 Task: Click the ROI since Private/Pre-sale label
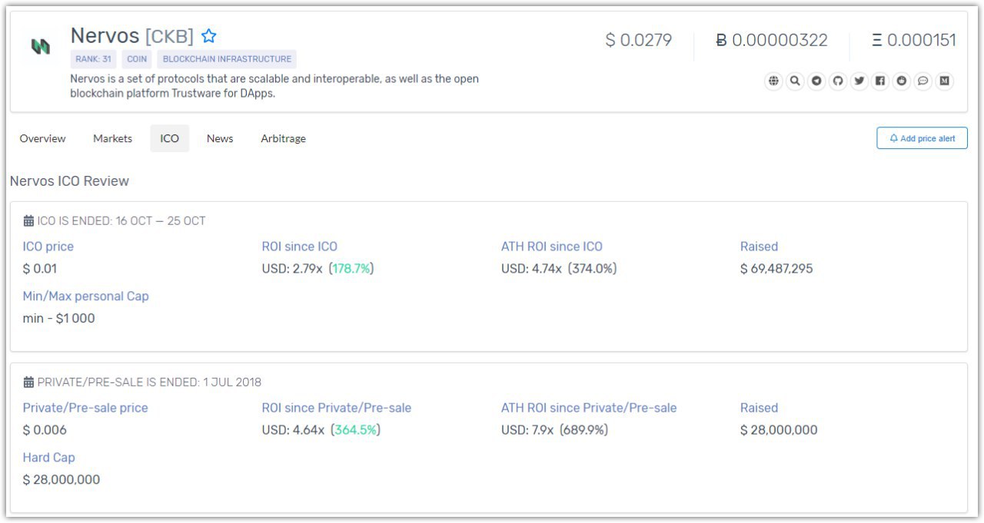point(337,408)
